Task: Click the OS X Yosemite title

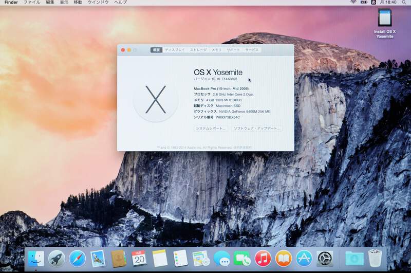Action: [218, 72]
